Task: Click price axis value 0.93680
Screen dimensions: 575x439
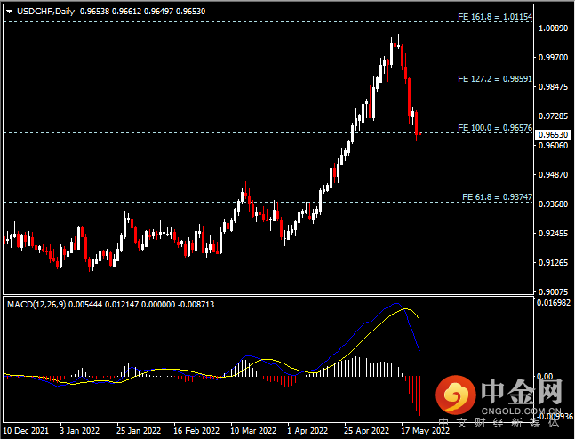Action: (553, 204)
